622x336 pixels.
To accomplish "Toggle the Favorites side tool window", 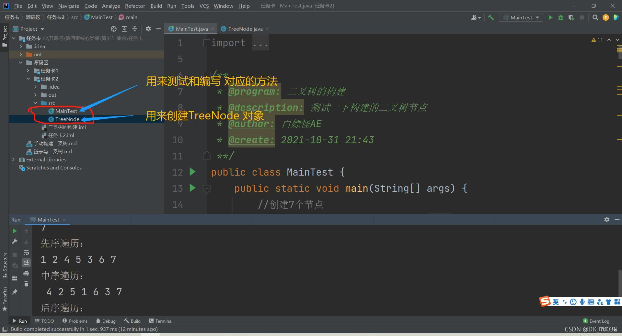I will tap(5, 299).
